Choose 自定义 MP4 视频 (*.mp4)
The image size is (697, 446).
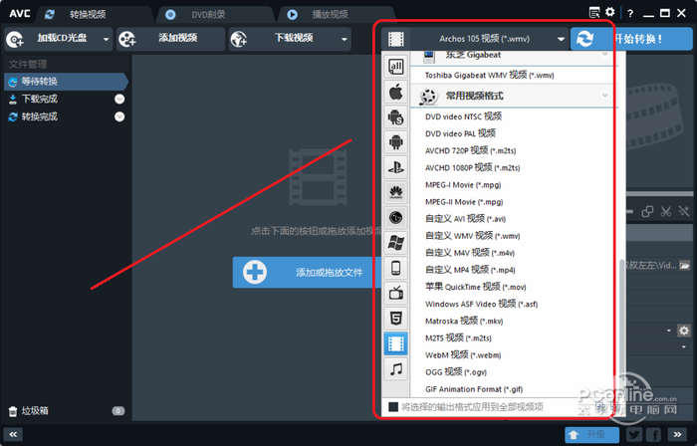pyautogui.click(x=470, y=270)
